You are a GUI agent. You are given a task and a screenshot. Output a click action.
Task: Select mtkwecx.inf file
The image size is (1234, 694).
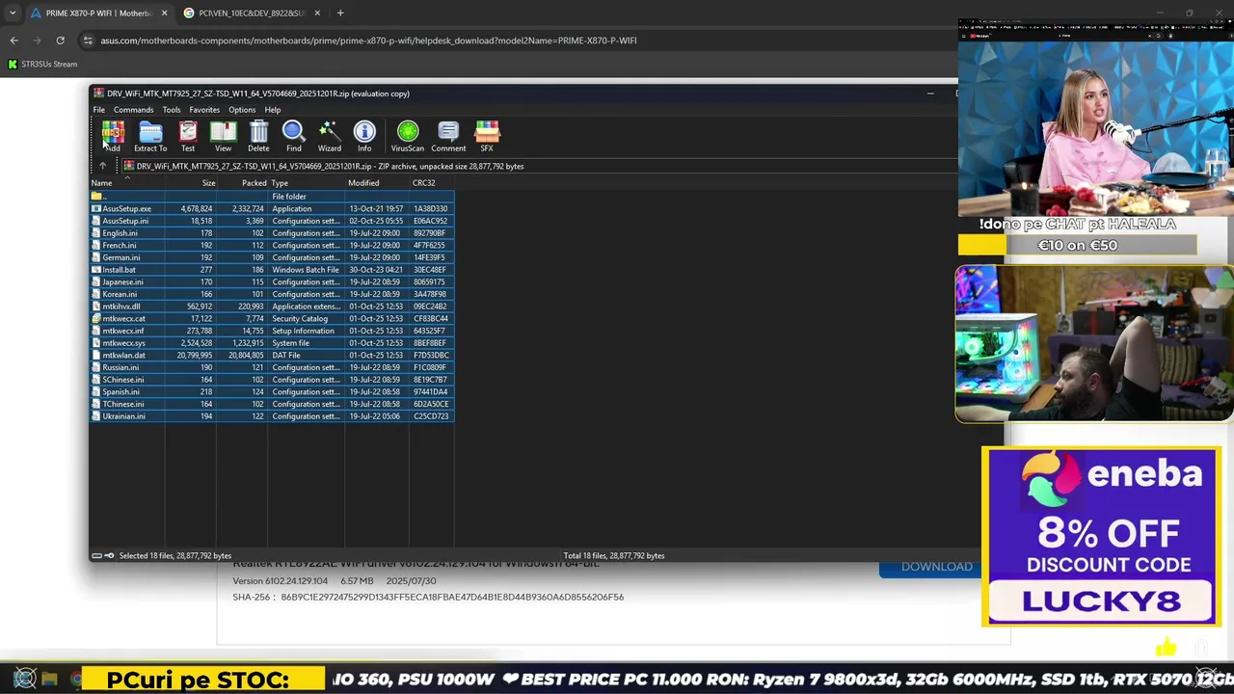click(x=272, y=331)
